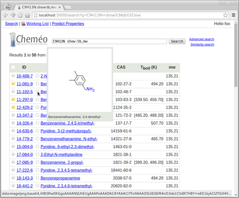Click the browser back arrow
The height and width of the screenshot is (198, 239).
pos(5,15)
